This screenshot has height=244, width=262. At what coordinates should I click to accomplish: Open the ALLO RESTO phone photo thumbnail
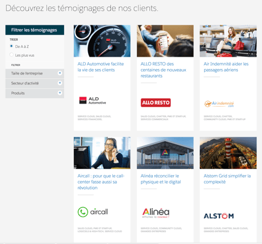[x=165, y=41]
